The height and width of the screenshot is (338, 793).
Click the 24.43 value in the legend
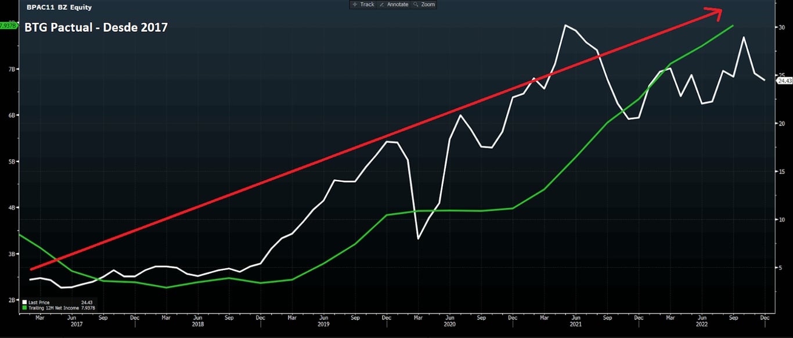87,303
